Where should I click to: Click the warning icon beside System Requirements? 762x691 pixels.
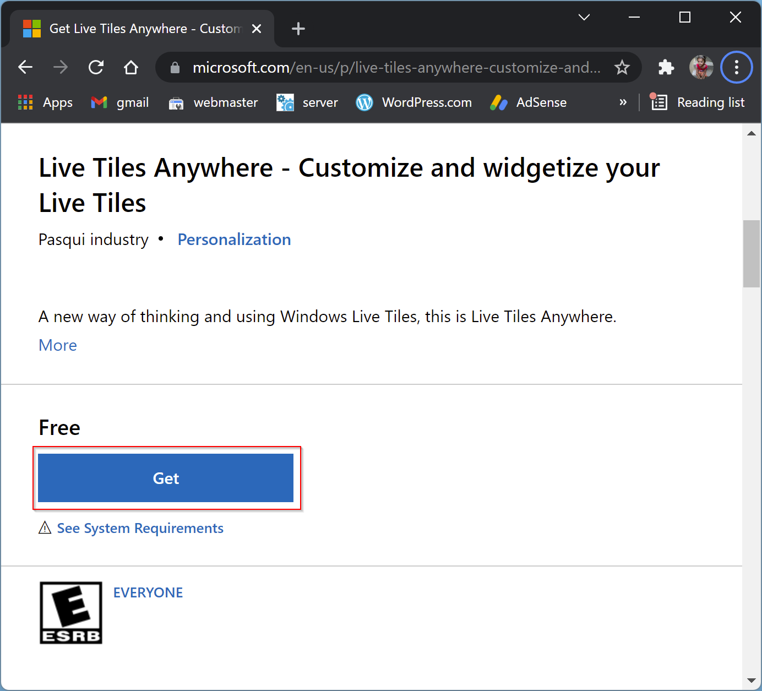click(45, 528)
